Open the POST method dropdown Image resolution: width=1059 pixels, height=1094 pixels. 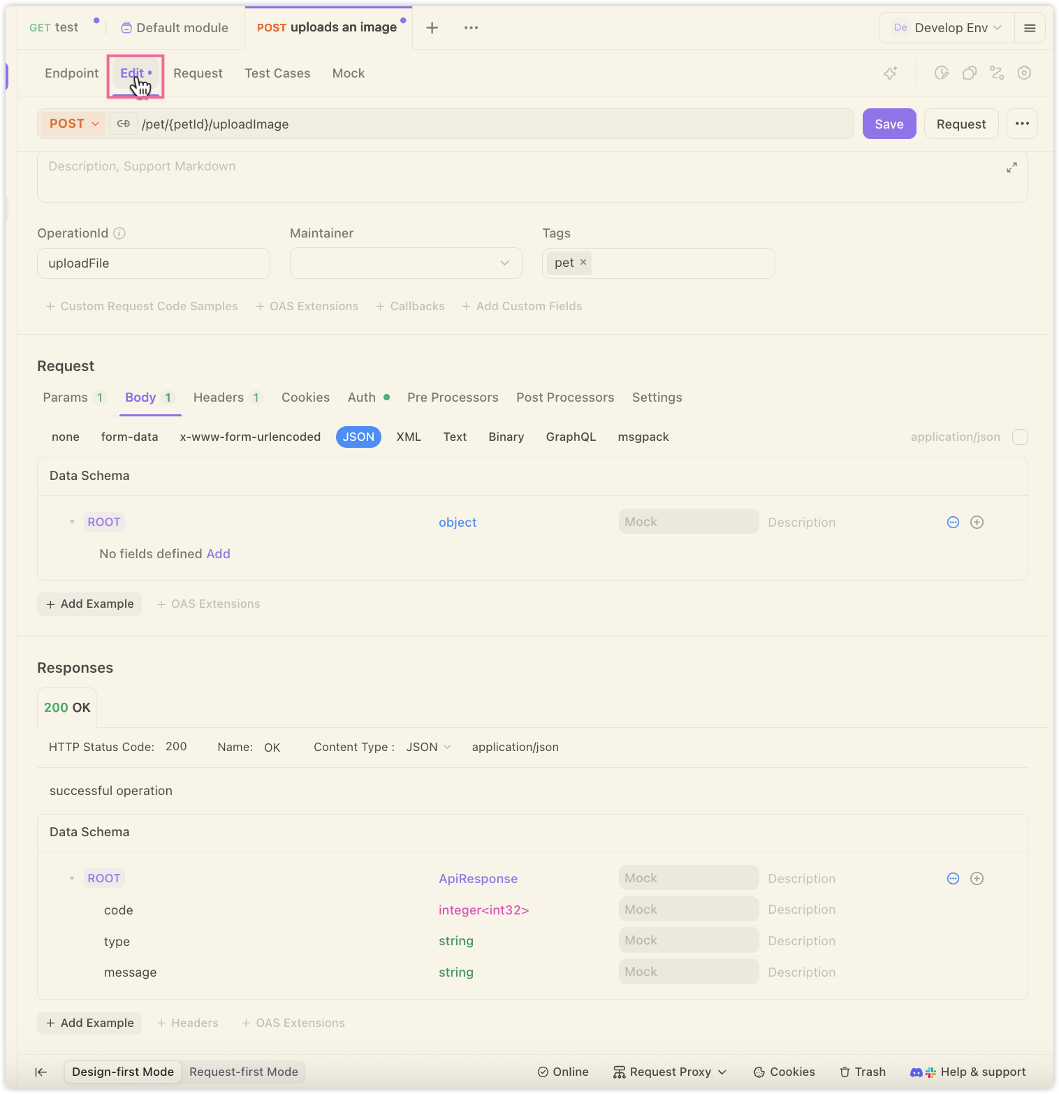click(x=73, y=124)
